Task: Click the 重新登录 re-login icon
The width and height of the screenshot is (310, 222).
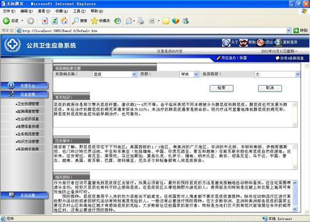Action: pyautogui.click(x=277, y=42)
